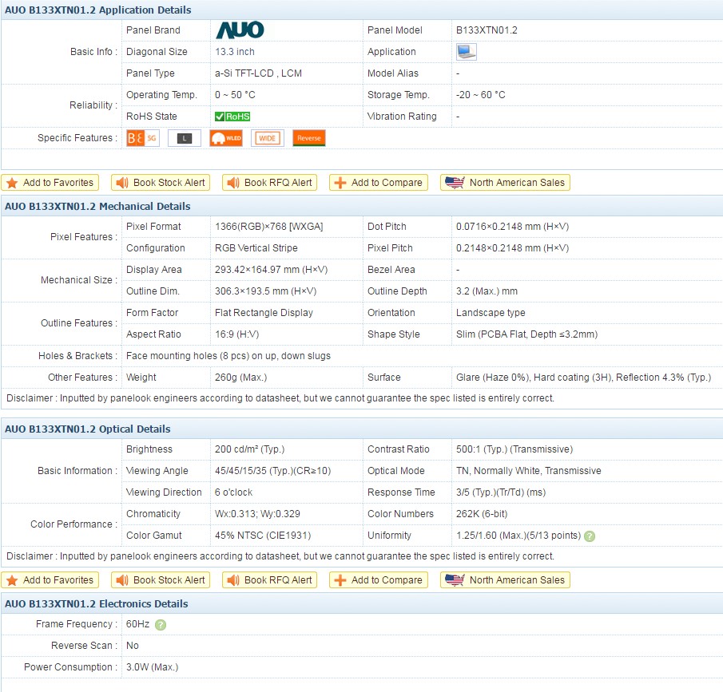Click the Slim (PCBA Flat) shape style value
Image resolution: width=723 pixels, height=692 pixels.
tap(526, 334)
